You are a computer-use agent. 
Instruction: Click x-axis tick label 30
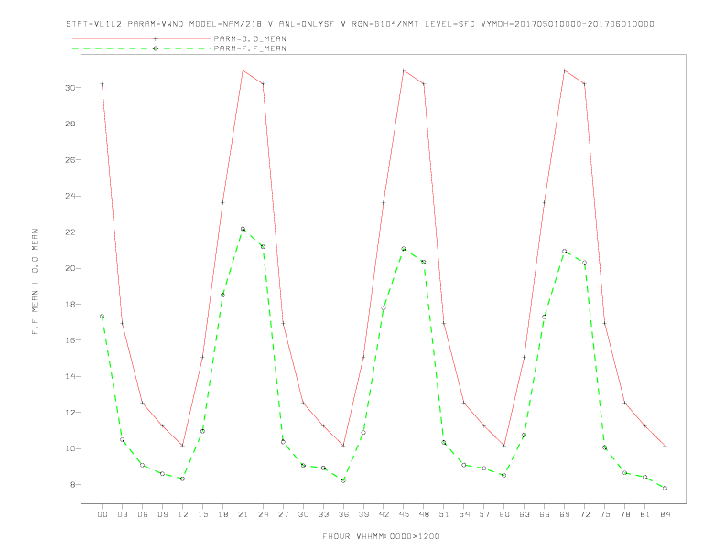303,514
